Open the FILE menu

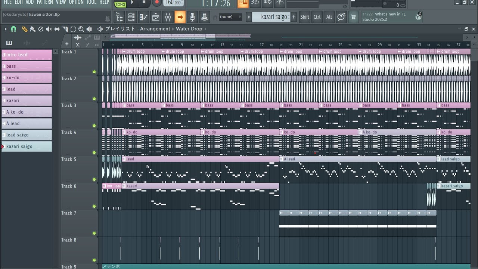[7, 2]
